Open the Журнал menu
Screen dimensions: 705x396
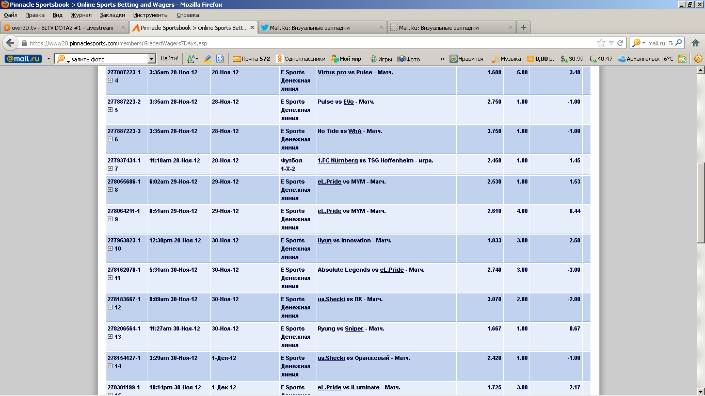click(81, 15)
